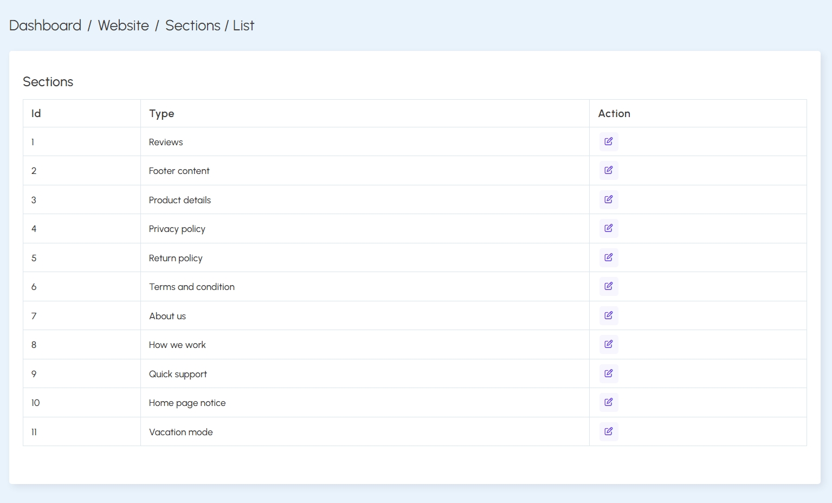This screenshot has height=503, width=832.
Task: Edit the Product details section
Action: tap(609, 199)
